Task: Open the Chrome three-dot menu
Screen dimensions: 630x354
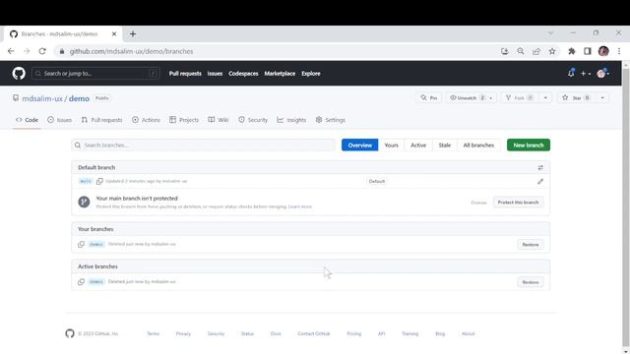Action: (619, 51)
